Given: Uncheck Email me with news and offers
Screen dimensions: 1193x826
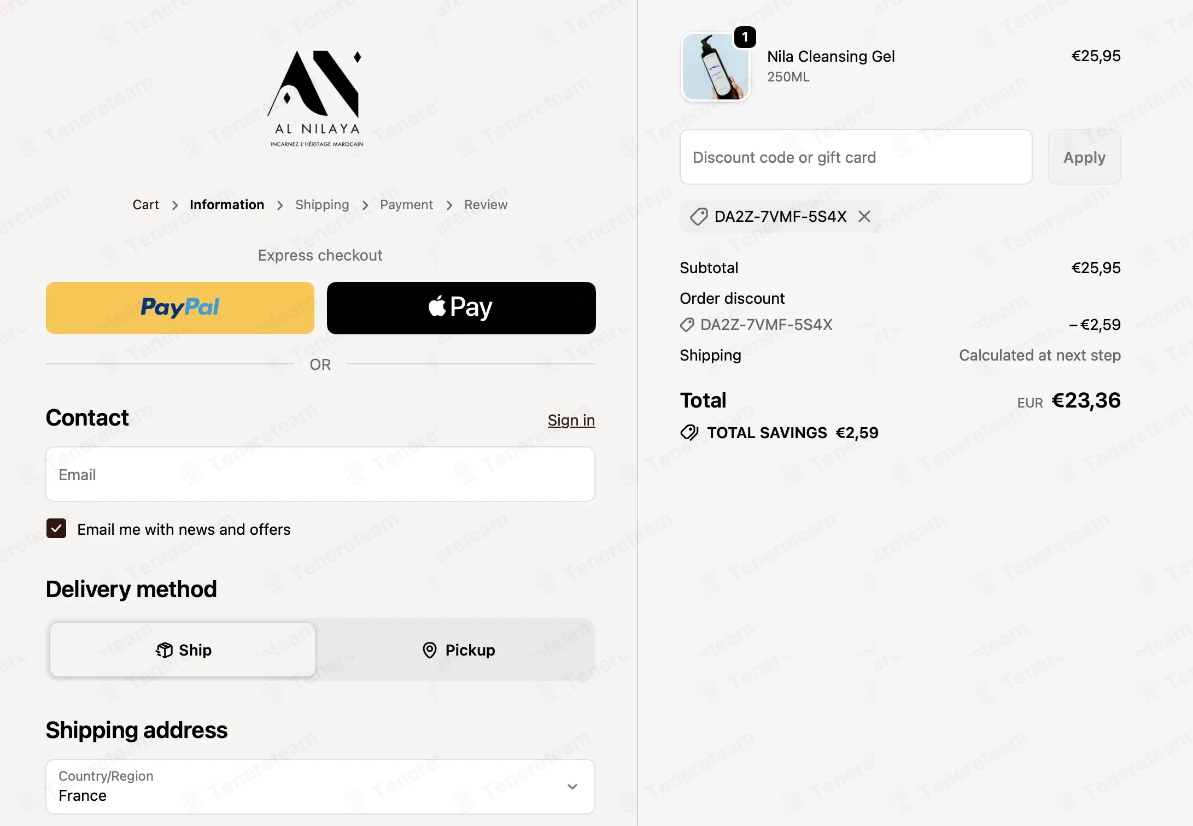Looking at the screenshot, I should click(56, 529).
